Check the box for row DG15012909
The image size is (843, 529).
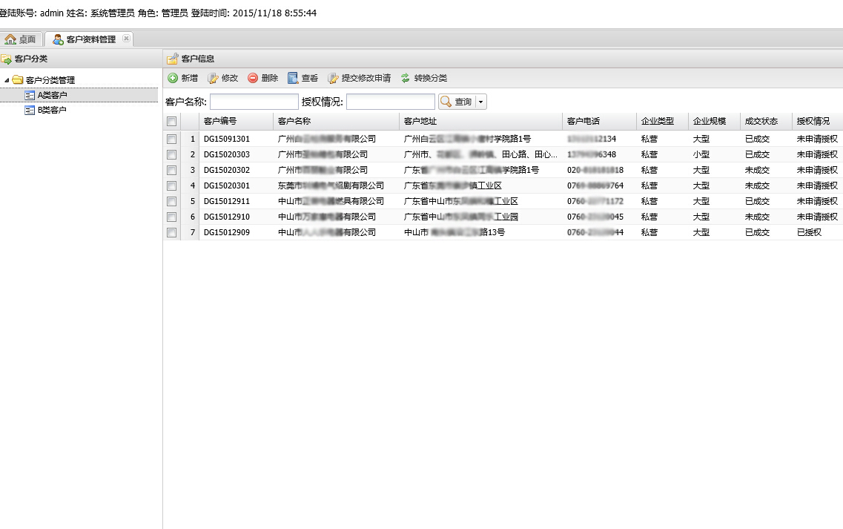pyautogui.click(x=171, y=232)
